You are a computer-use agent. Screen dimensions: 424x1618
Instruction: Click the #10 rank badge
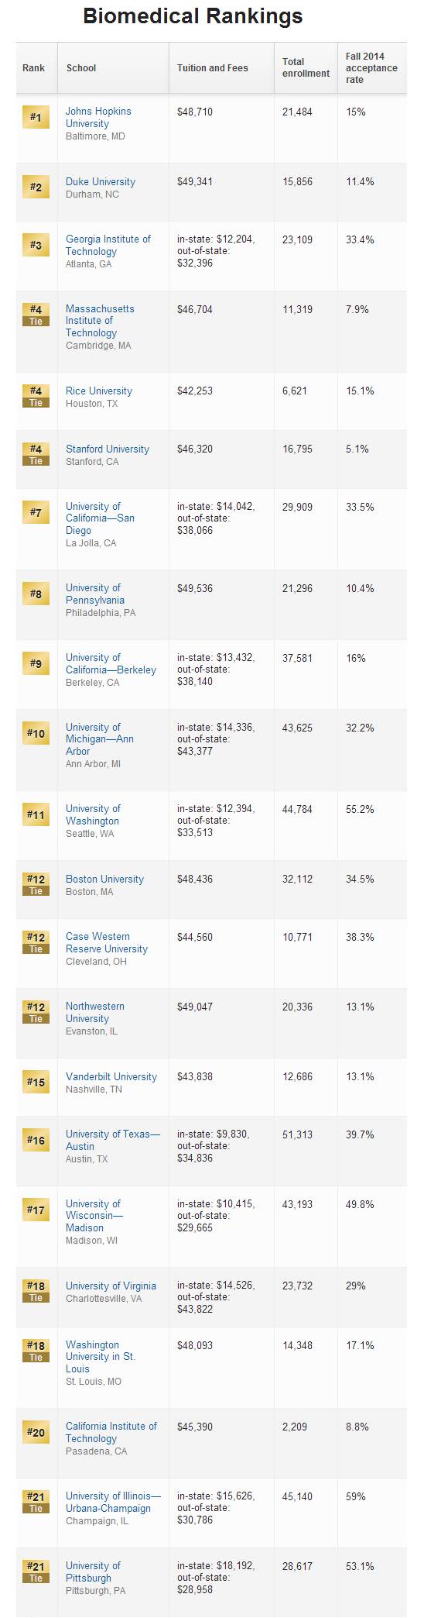pos(36,734)
